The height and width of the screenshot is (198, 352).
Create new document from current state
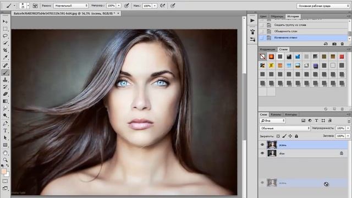click(x=326, y=44)
